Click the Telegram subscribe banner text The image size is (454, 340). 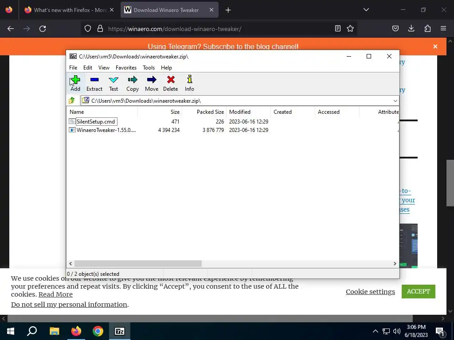(x=223, y=46)
